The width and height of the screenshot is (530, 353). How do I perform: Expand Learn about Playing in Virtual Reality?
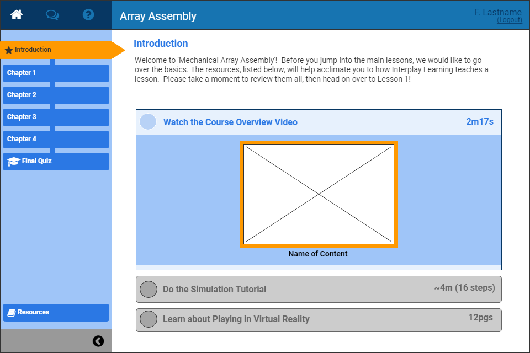tap(319, 320)
